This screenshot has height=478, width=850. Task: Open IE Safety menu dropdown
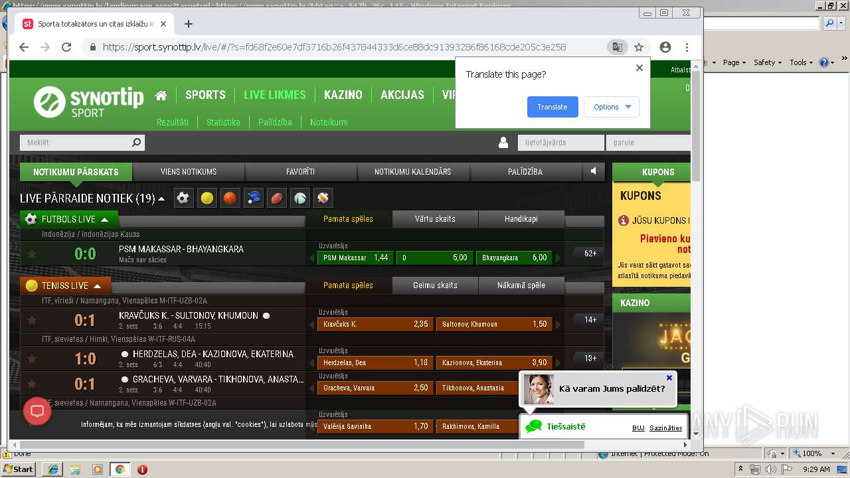coord(768,62)
